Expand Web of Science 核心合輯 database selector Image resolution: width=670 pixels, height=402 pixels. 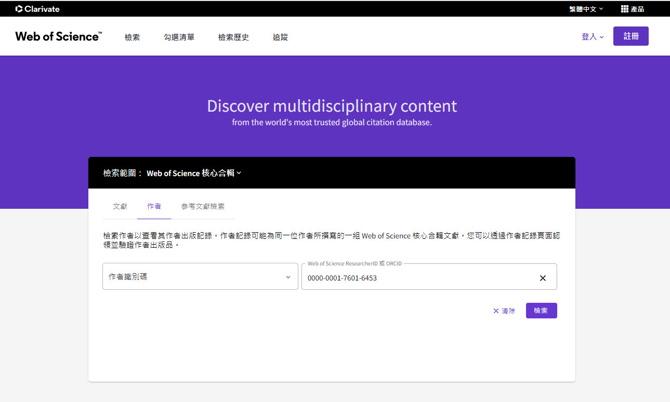click(194, 173)
